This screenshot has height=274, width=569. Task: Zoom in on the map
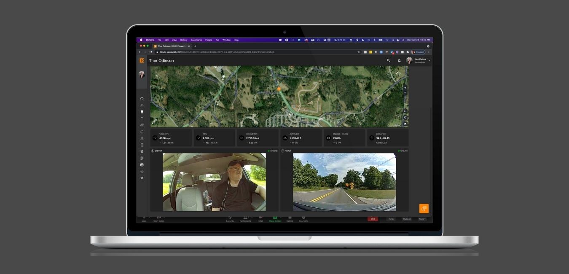click(x=405, y=88)
